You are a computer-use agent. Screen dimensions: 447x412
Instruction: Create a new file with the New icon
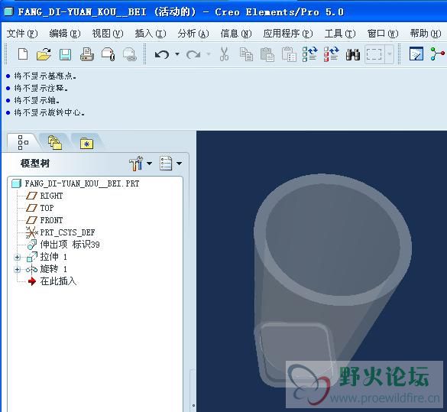coord(23,54)
